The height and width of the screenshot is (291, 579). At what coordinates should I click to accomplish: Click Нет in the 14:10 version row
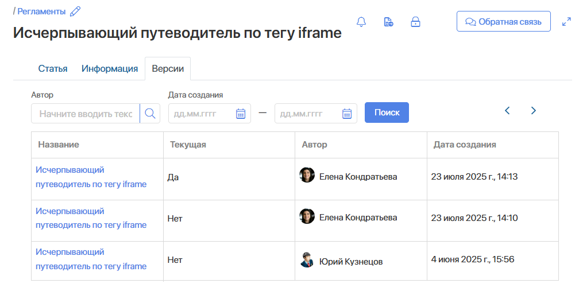(x=175, y=219)
